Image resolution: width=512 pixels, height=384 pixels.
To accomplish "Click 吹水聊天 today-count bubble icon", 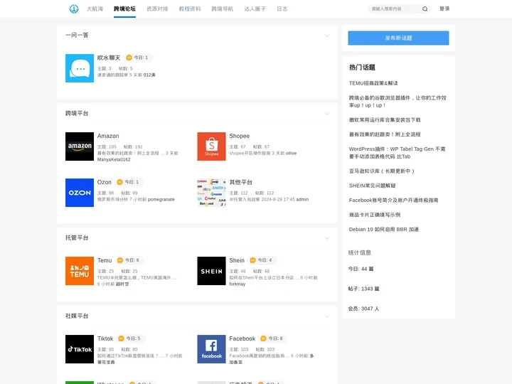I will 129,58.
